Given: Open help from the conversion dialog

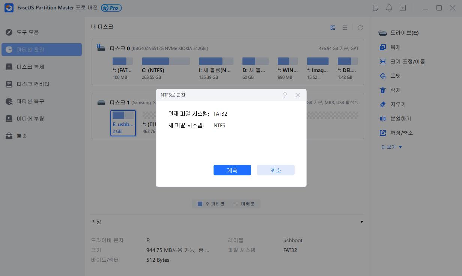Looking at the screenshot, I should pos(285,95).
